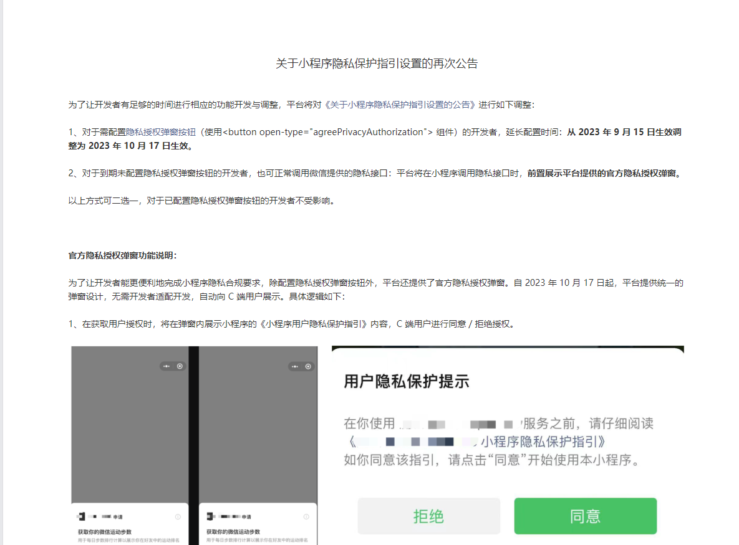Click the left phone screenshot's three-dots menu icon

pyautogui.click(x=167, y=366)
